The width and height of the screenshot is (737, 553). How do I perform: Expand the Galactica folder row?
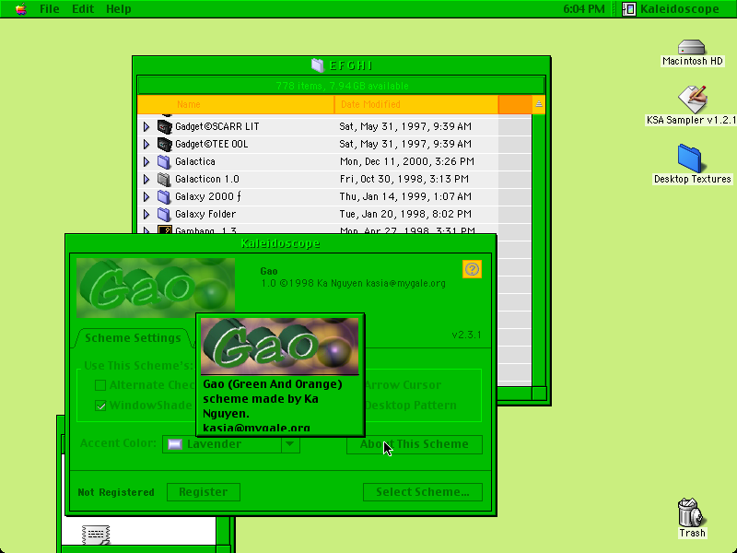[146, 162]
